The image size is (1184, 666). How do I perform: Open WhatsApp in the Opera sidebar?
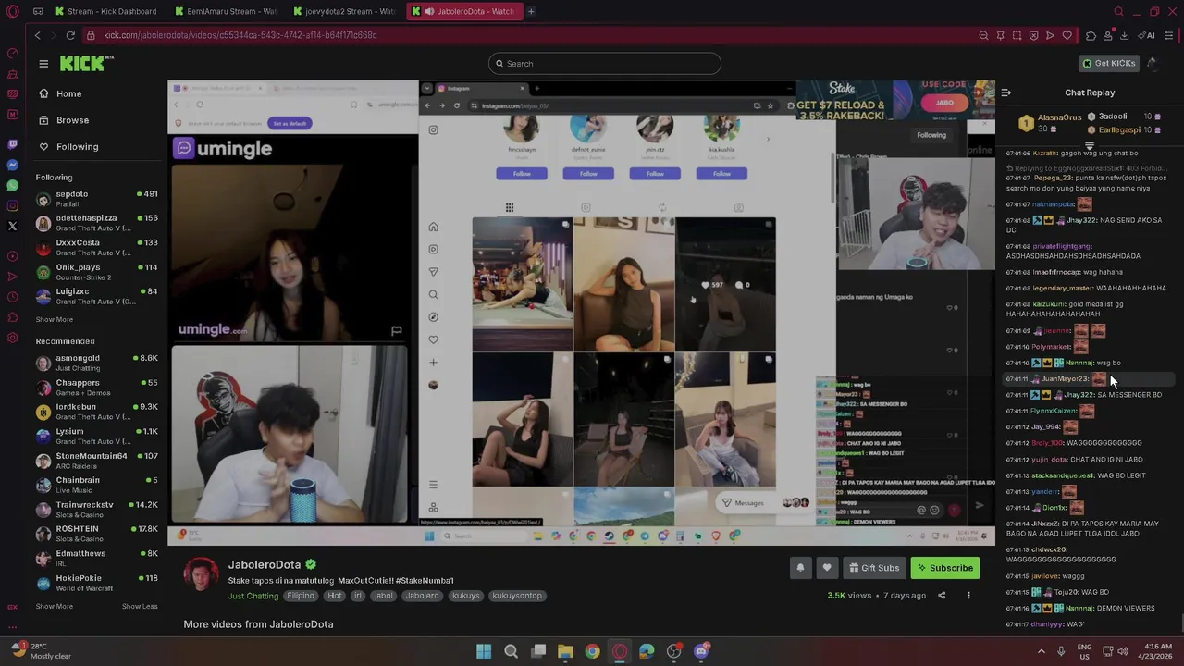pyautogui.click(x=12, y=185)
